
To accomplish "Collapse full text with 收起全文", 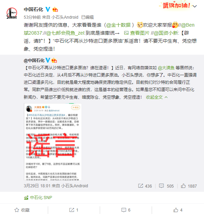I will tap(157, 97).
